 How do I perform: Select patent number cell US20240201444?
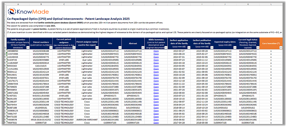pos(41,81)
